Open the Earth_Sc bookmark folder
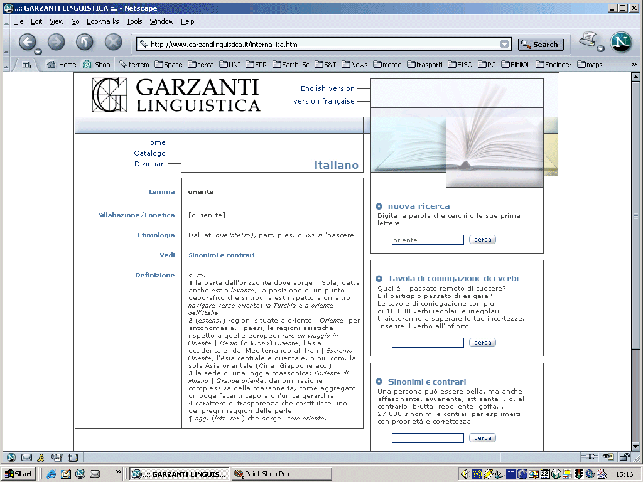Viewport: 643px width, 482px height. tap(291, 65)
